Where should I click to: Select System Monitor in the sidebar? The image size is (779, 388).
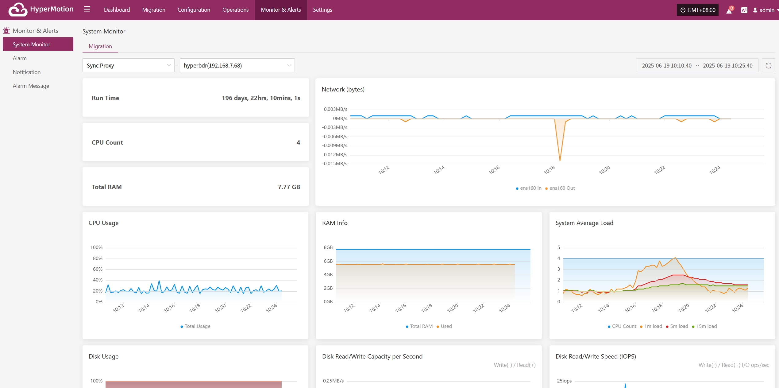tap(38, 44)
